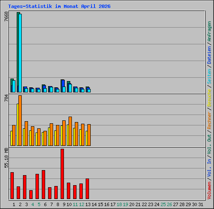Click day 9 on the x-axis

[64, 204]
